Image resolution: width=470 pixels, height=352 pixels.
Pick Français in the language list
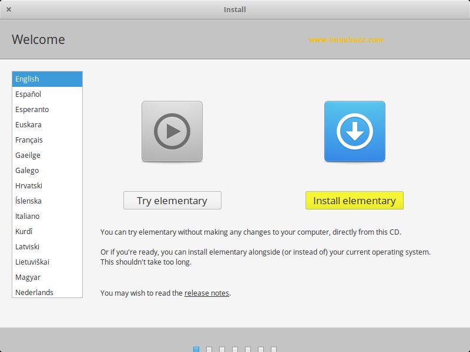pyautogui.click(x=48, y=140)
